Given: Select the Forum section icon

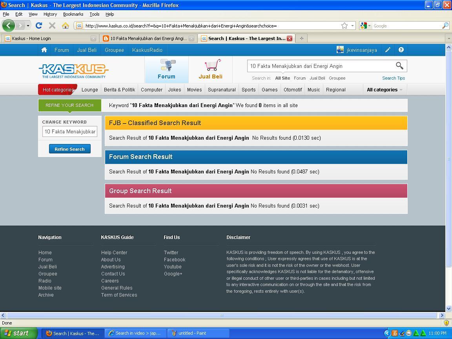Looking at the screenshot, I should pyautogui.click(x=167, y=69).
